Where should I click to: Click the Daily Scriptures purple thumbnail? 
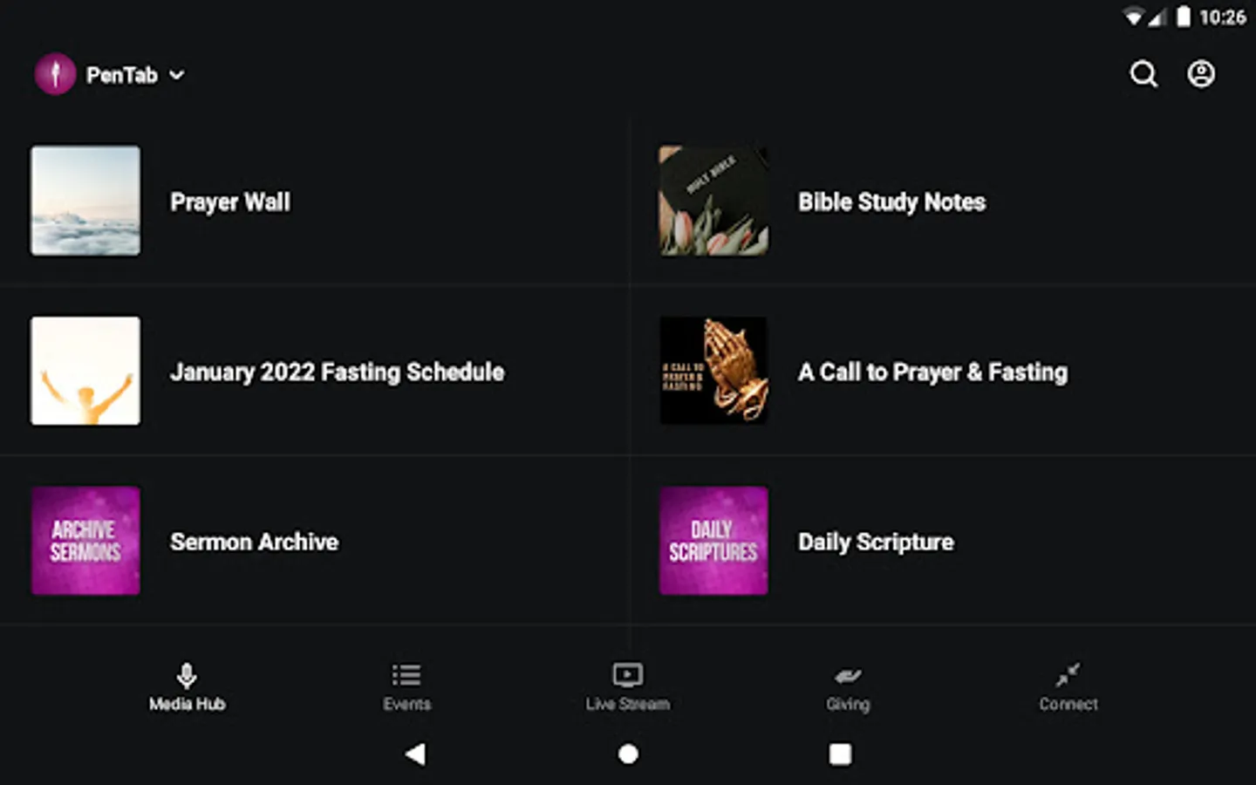713,541
